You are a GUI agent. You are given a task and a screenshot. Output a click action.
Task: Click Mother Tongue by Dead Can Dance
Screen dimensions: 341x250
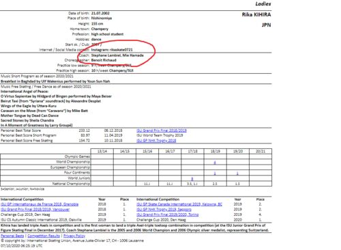[x=29, y=115]
